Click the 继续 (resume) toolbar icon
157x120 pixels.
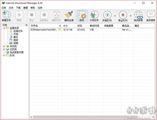pyautogui.click(x=19, y=15)
